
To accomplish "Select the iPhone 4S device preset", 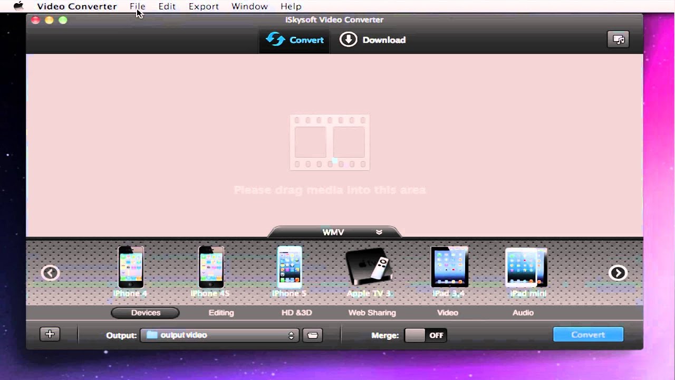I will (x=210, y=271).
